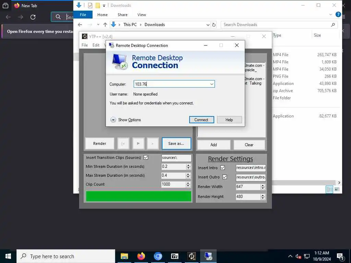The width and height of the screenshot is (351, 263).
Task: Click the Explorer back arrow
Action: pyautogui.click(x=80, y=25)
